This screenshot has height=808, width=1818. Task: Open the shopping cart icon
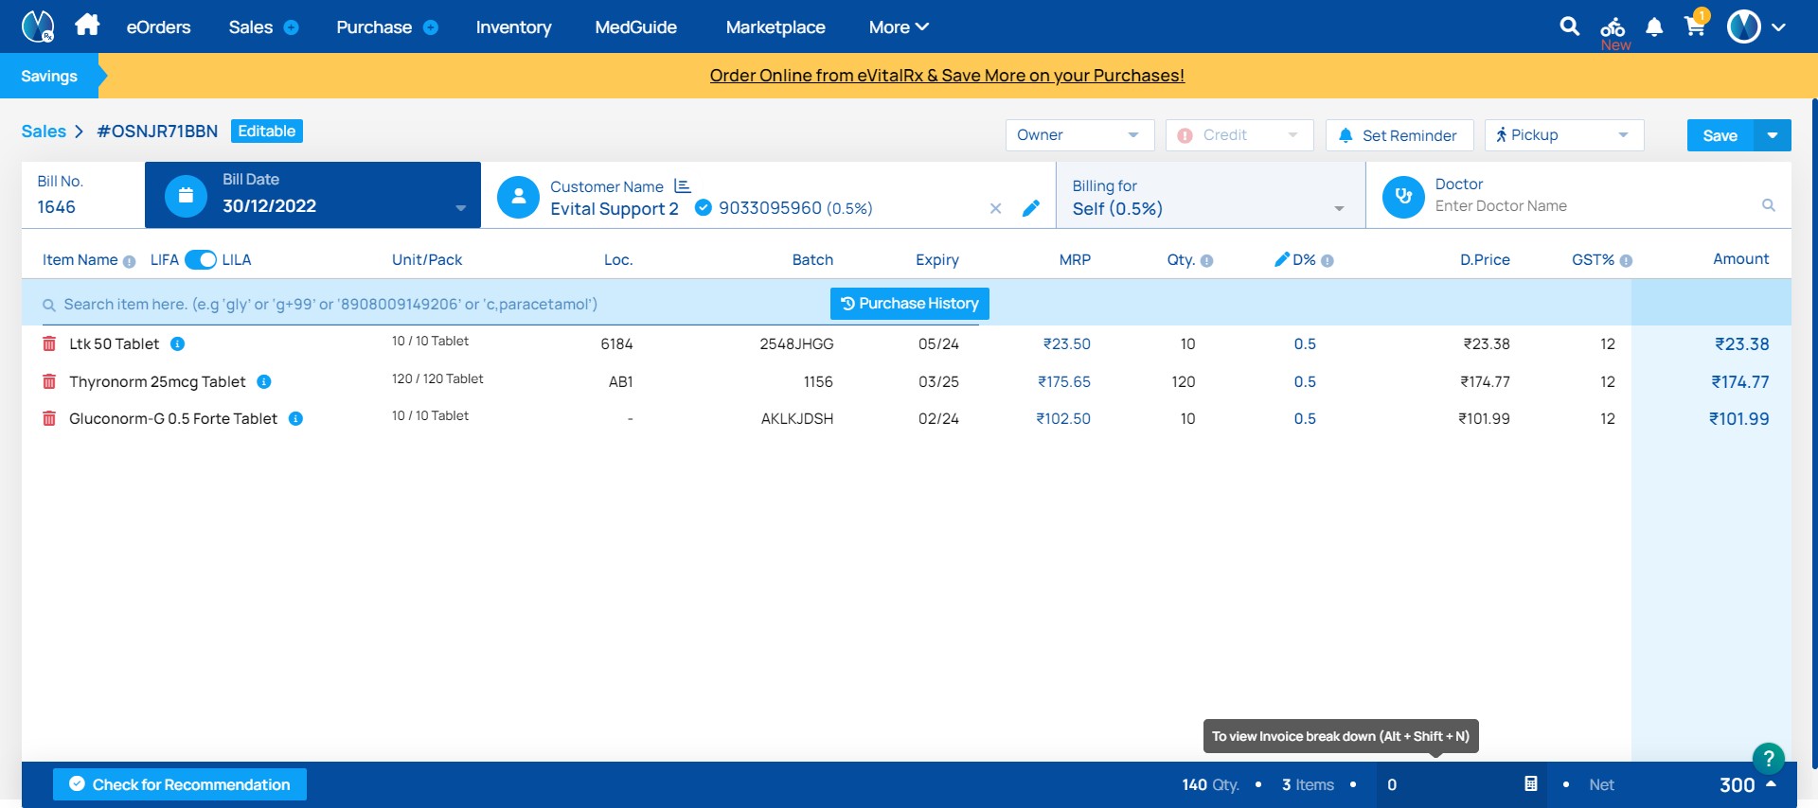coord(1695,26)
